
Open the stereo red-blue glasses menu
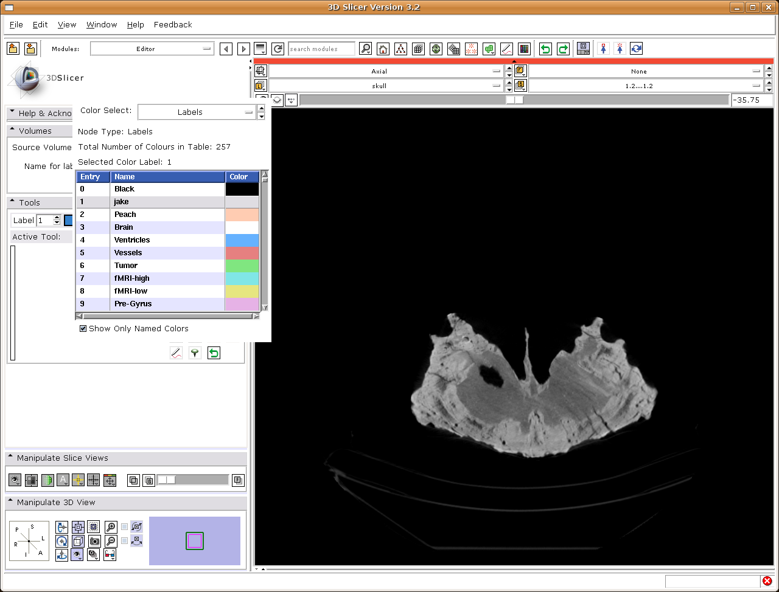(110, 555)
